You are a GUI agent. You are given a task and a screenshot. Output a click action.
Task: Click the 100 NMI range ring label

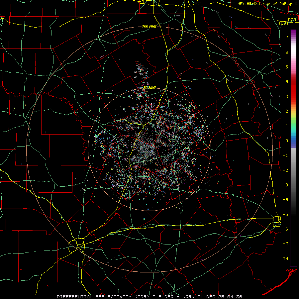point(149,26)
